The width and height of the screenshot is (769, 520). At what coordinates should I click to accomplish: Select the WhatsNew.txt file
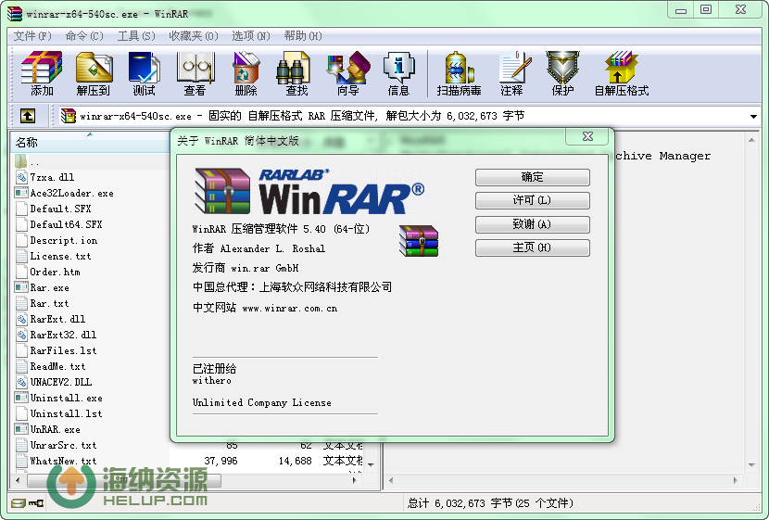63,461
